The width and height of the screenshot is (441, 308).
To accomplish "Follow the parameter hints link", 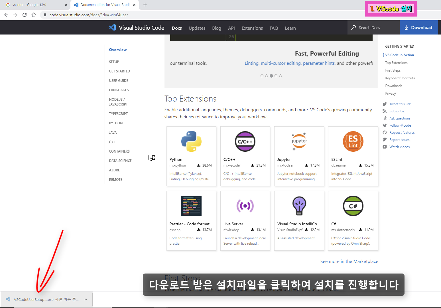I will click(x=319, y=63).
